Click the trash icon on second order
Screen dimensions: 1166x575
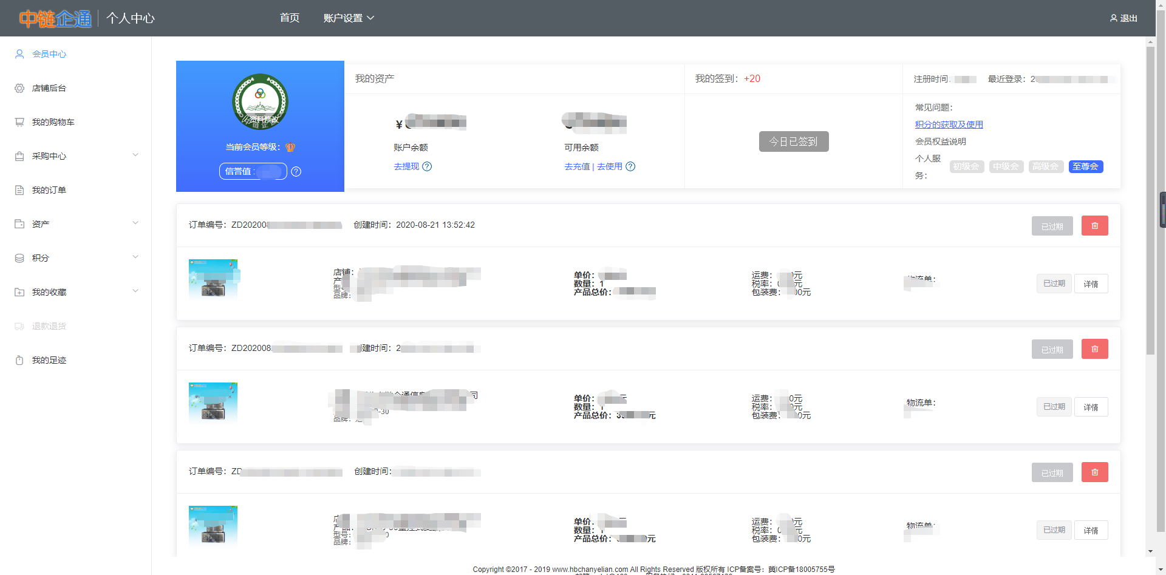click(1094, 349)
